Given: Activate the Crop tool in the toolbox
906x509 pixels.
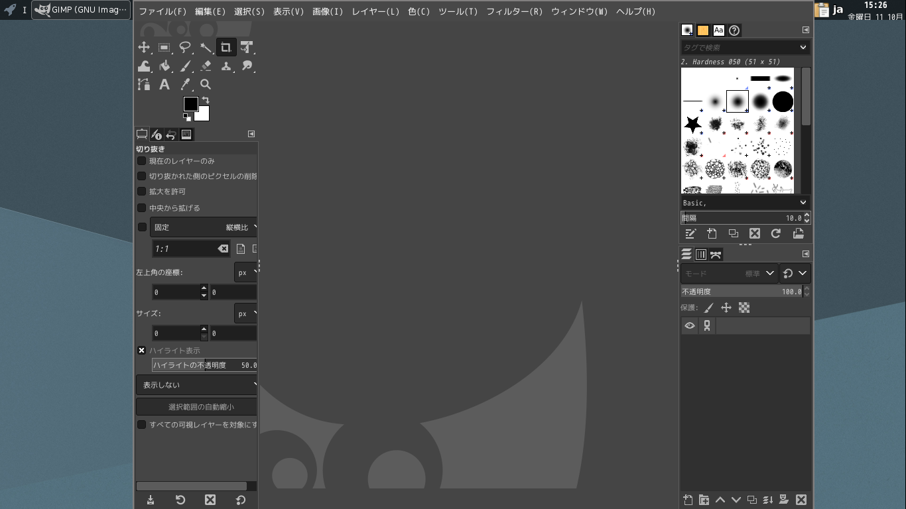Looking at the screenshot, I should [226, 47].
